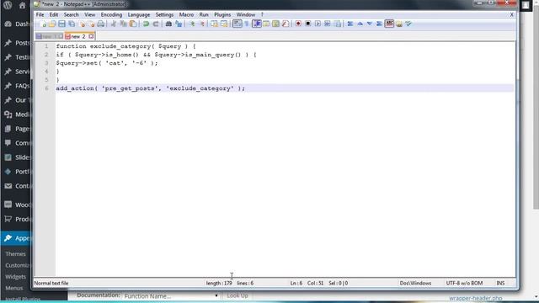Image resolution: width=539 pixels, height=303 pixels.
Task: Click the green checkmark toolbar icon
Action: [408, 24]
